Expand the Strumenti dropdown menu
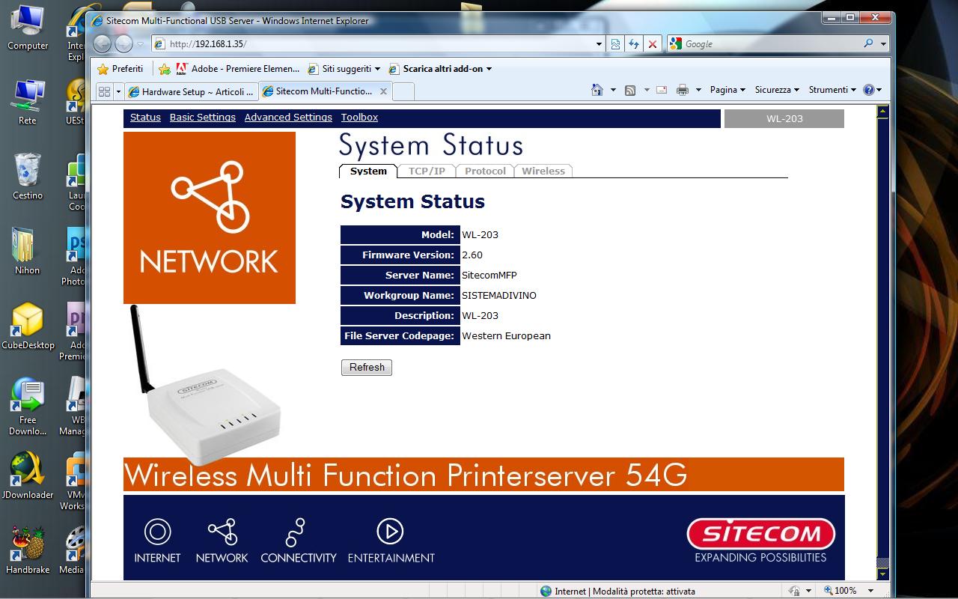The width and height of the screenshot is (958, 599). [x=832, y=90]
